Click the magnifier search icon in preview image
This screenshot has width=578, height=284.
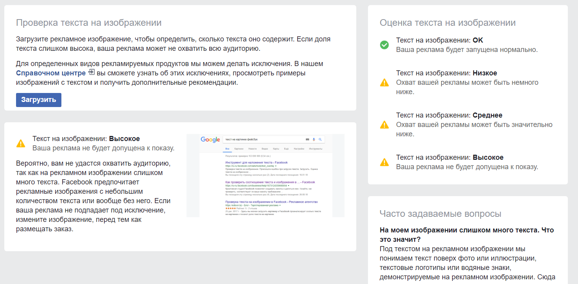point(320,139)
